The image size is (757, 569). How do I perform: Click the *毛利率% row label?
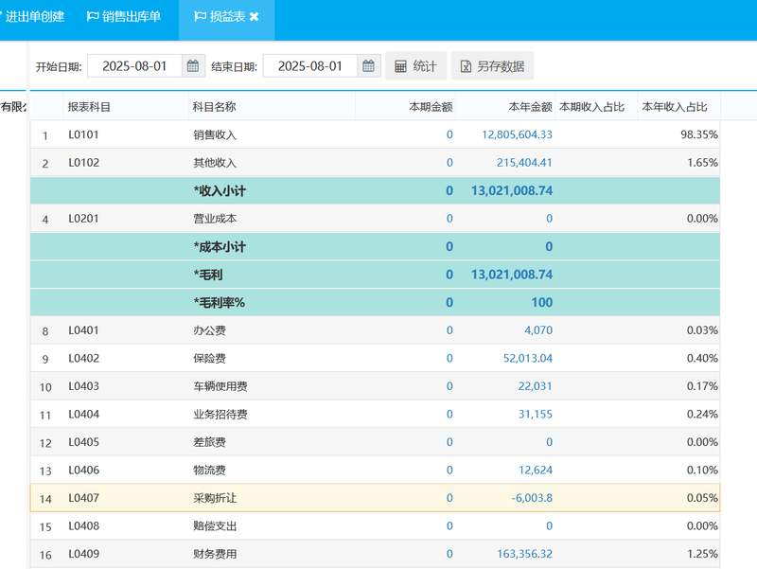pyautogui.click(x=220, y=303)
